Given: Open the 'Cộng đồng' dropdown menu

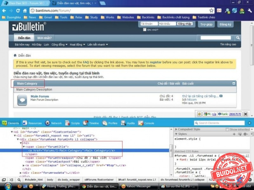Looking at the screenshot, I should pos(59,45).
